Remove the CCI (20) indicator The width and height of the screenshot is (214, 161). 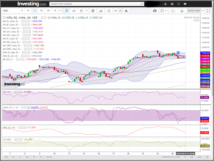point(21,140)
